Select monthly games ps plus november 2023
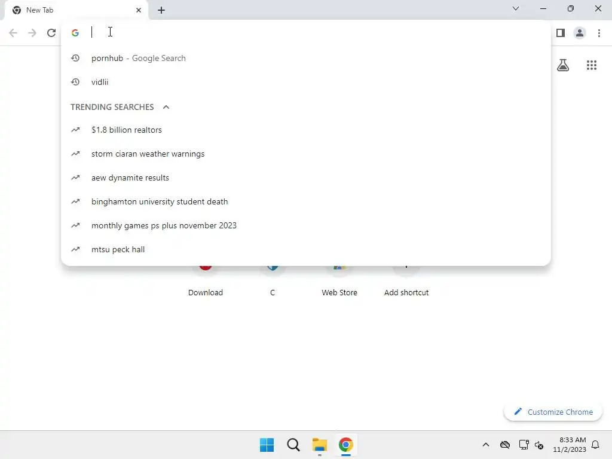612x459 pixels. tap(306, 225)
